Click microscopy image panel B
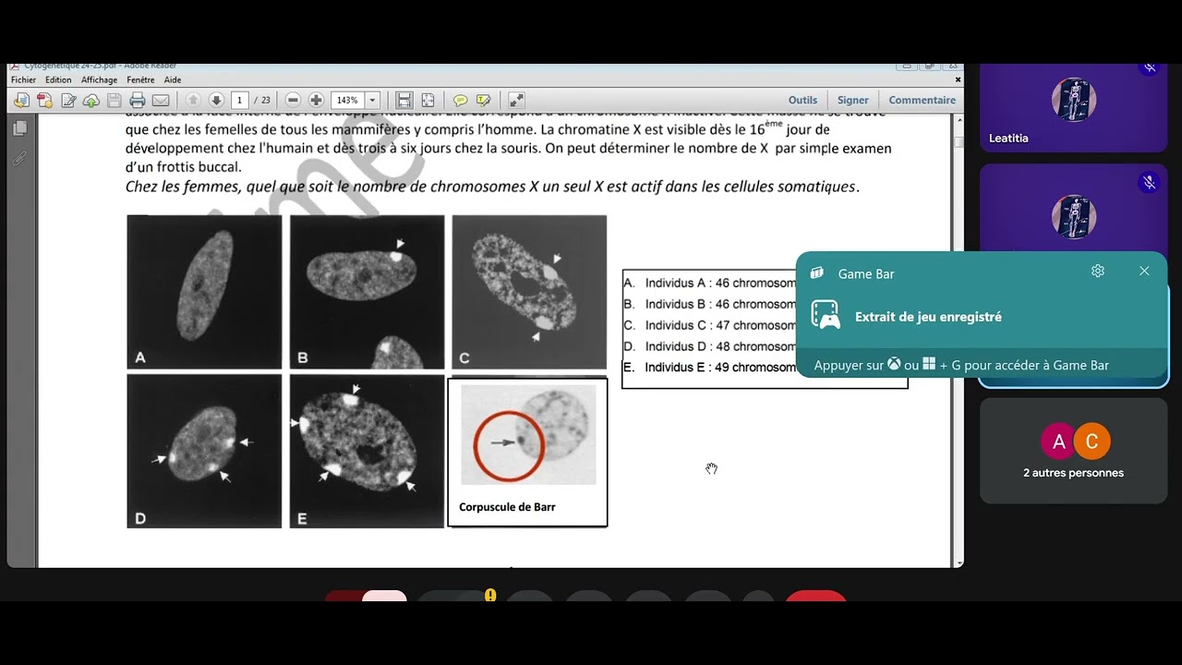Image resolution: width=1182 pixels, height=665 pixels. [367, 292]
